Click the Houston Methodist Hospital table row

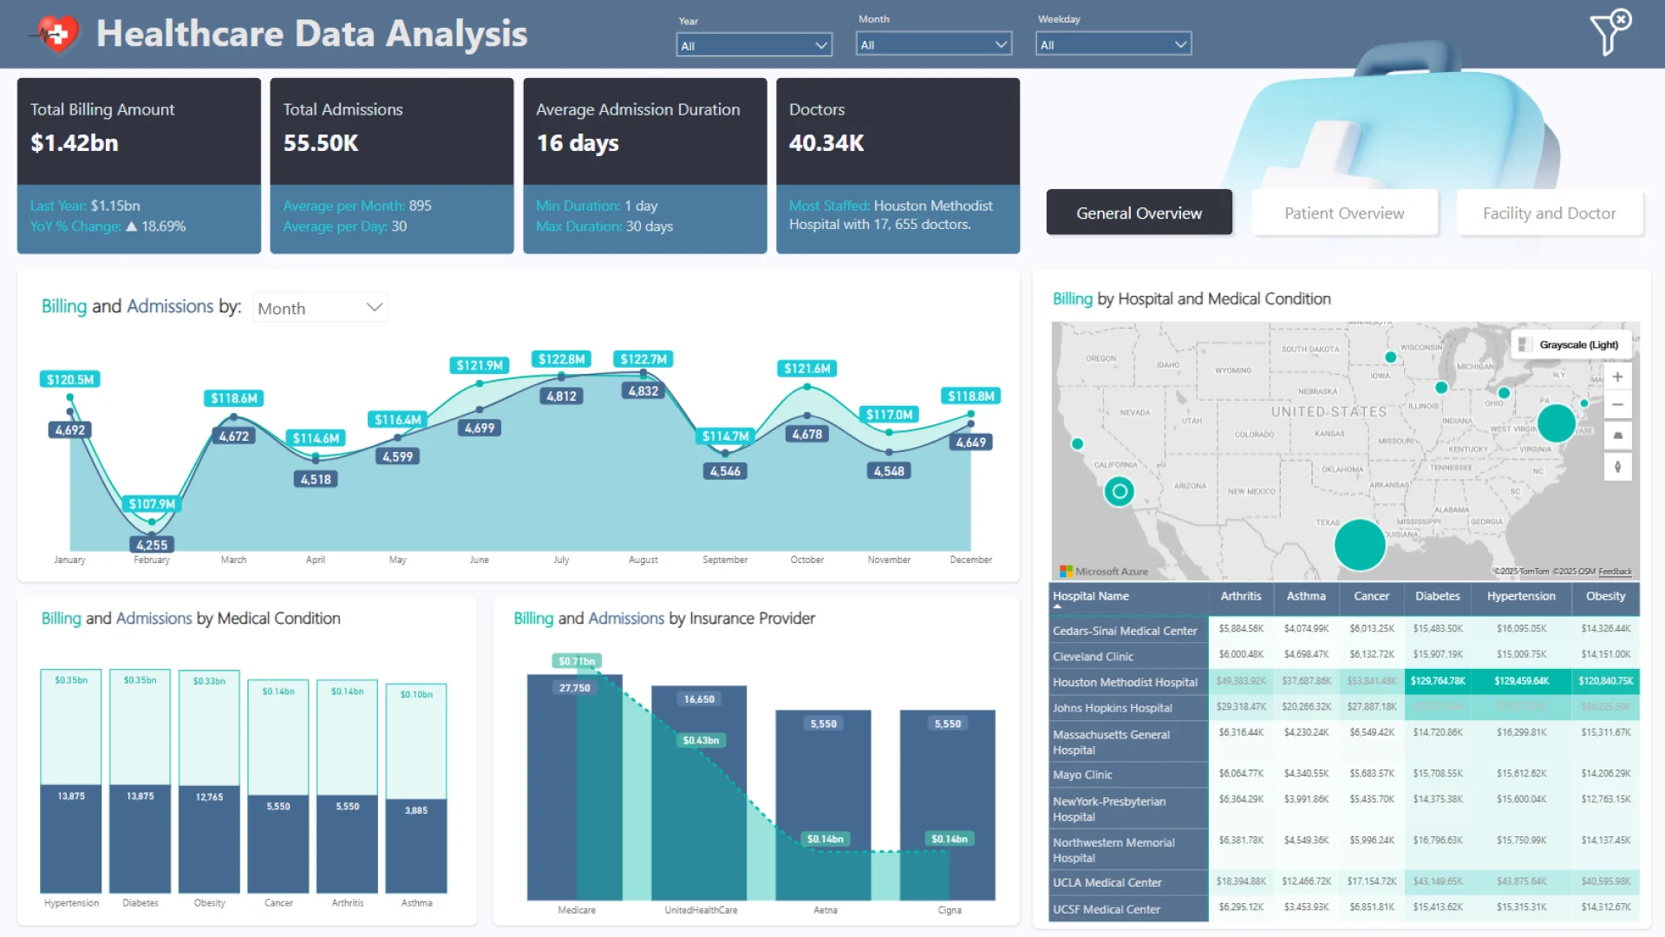point(1125,682)
